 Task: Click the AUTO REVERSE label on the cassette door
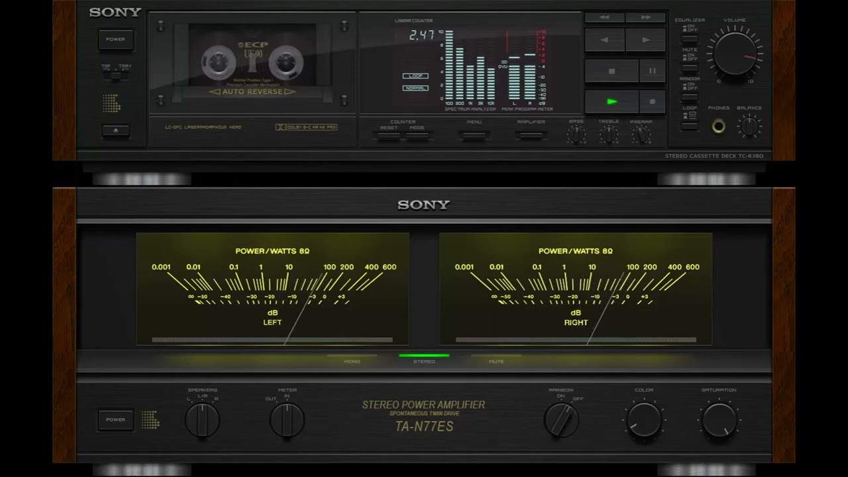[252, 91]
